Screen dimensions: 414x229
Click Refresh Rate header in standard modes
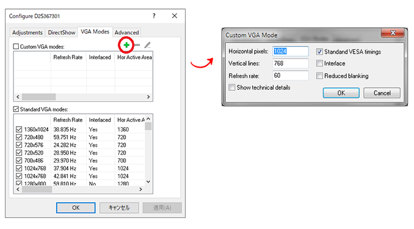tap(68, 120)
